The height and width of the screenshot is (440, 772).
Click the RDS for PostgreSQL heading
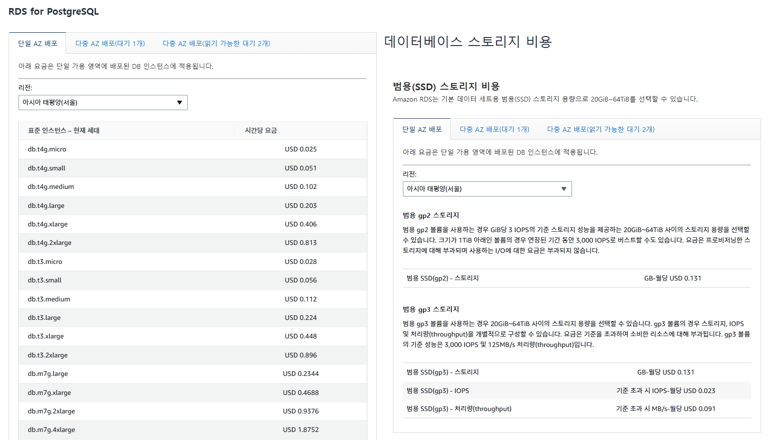54,12
